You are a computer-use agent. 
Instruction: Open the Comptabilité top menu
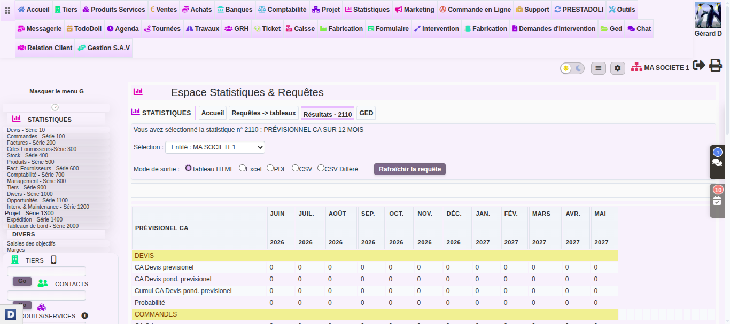[282, 10]
